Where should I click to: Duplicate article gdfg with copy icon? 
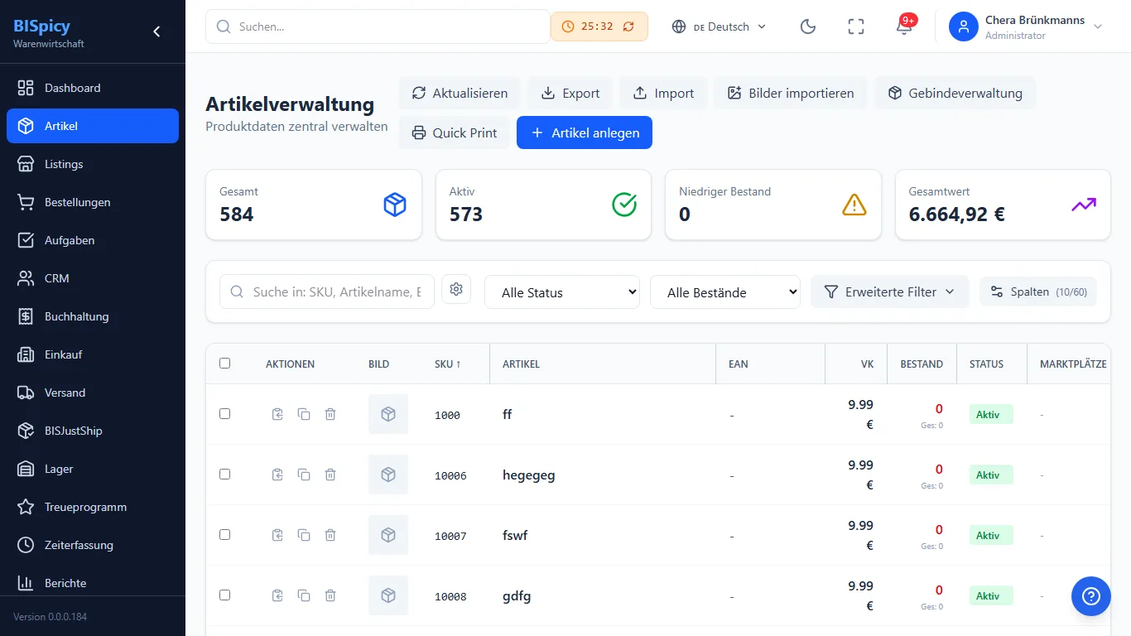304,595
